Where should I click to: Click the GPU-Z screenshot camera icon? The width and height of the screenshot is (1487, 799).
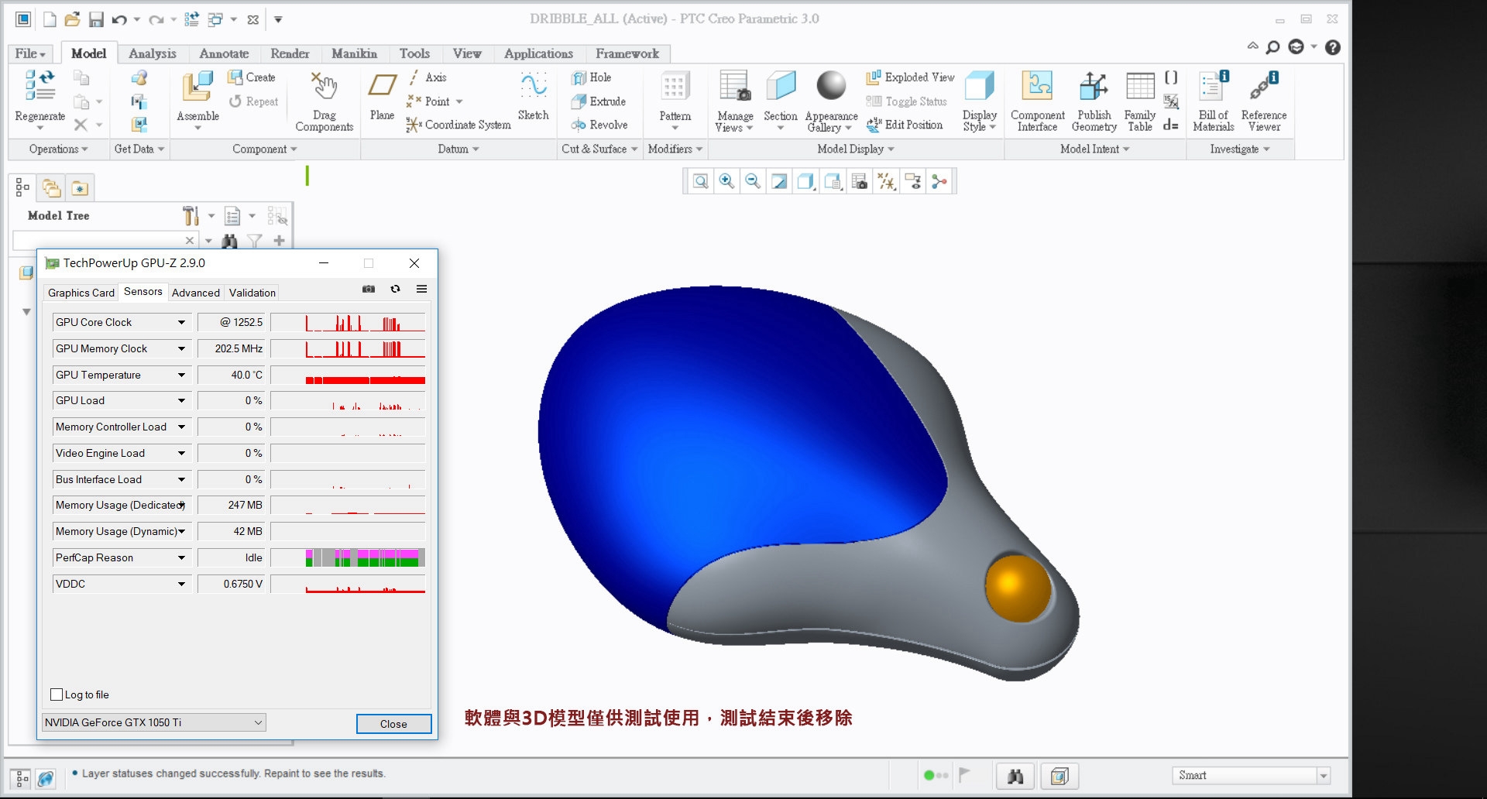pyautogui.click(x=369, y=289)
